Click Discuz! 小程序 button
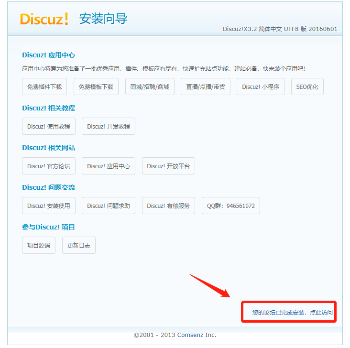 click(261, 87)
